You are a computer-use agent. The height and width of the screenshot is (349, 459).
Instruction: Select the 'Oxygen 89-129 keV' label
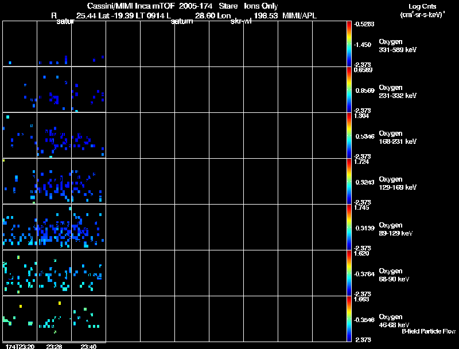[396, 229]
